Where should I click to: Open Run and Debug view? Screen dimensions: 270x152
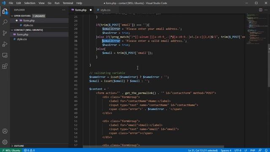pos(5,44)
